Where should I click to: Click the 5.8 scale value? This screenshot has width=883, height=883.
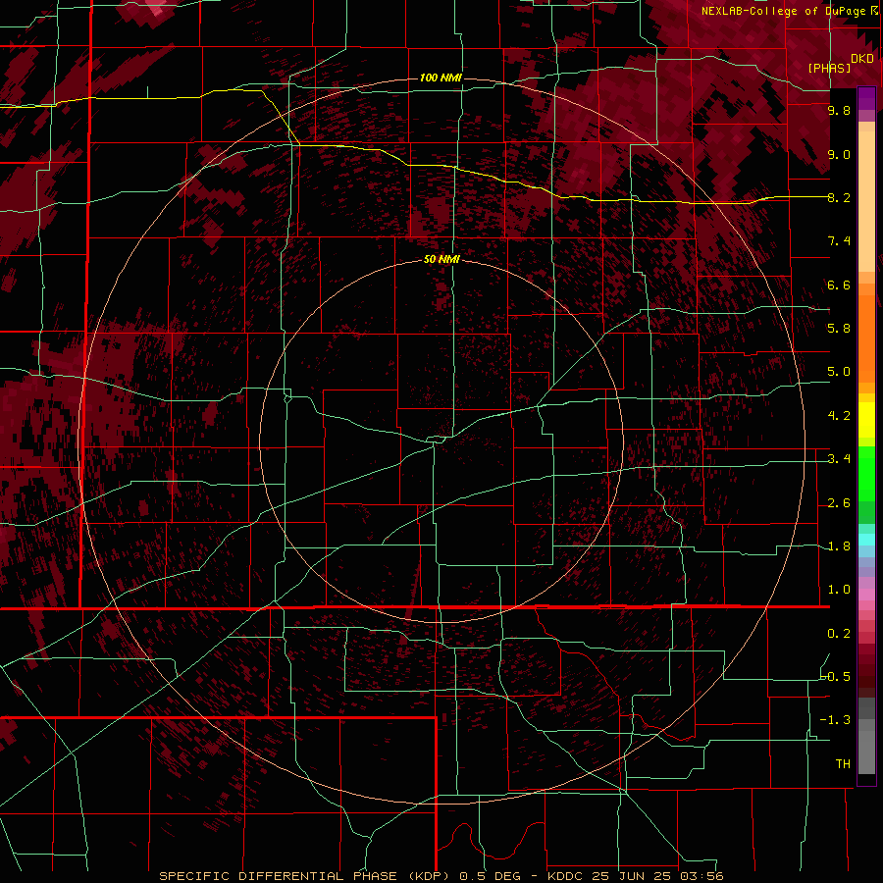(839, 329)
